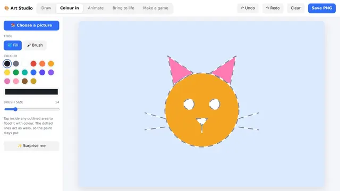Switch to the Draw tab
This screenshot has width=340, height=191.
[x=46, y=8]
